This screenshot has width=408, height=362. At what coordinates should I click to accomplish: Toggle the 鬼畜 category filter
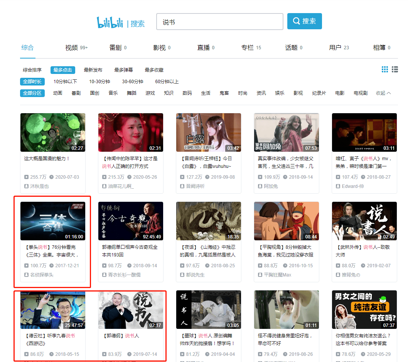click(224, 93)
